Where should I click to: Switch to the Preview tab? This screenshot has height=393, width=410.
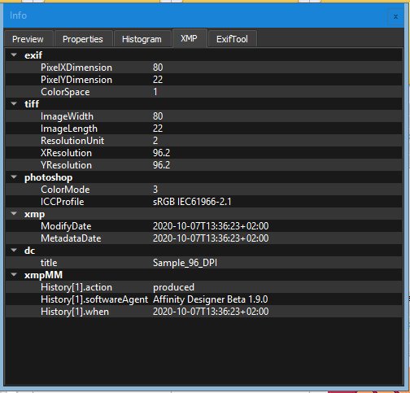pos(28,39)
